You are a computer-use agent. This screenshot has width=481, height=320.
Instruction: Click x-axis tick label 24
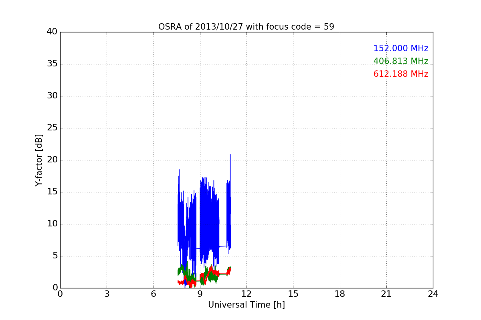click(433, 294)
